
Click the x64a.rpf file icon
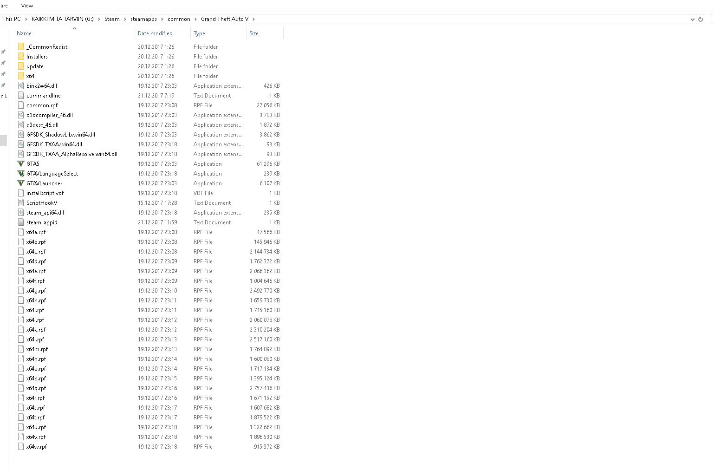coord(21,232)
